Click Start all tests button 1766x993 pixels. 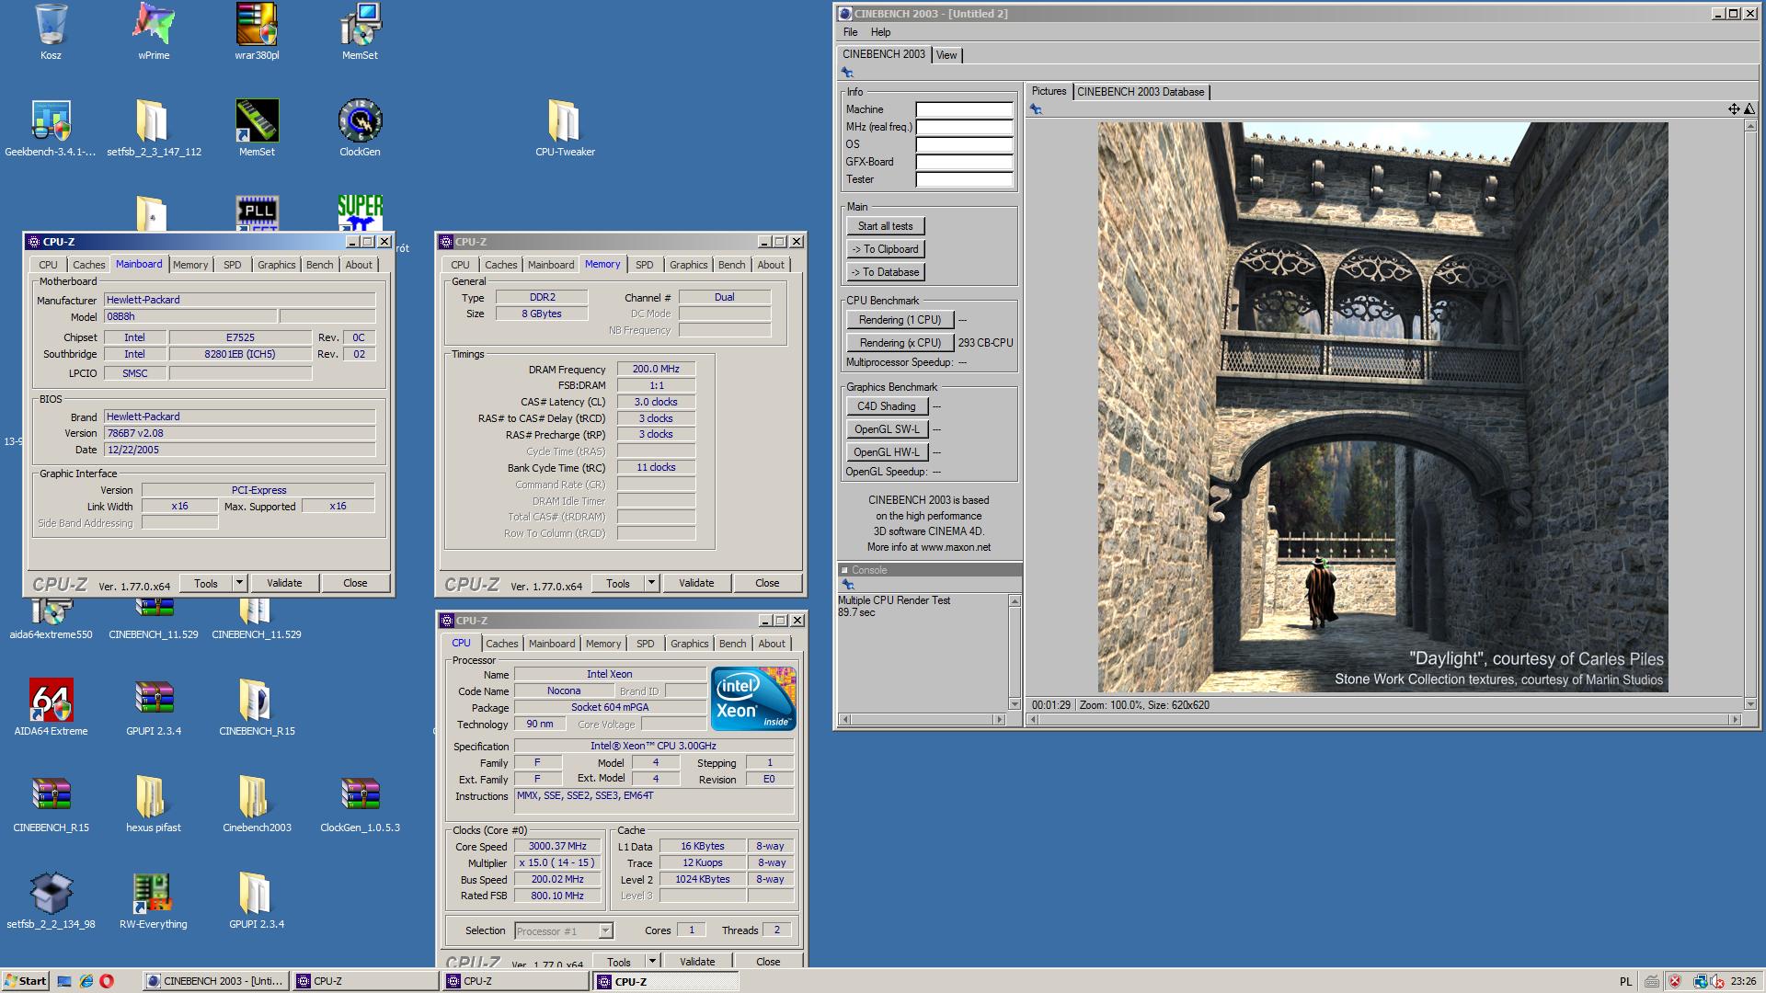pos(886,226)
